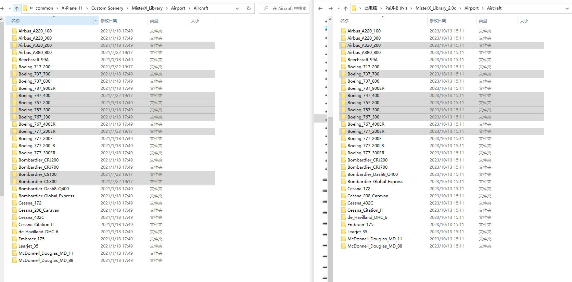
Task: Select Airbus_A220_300 in right window
Action: (442, 38)
